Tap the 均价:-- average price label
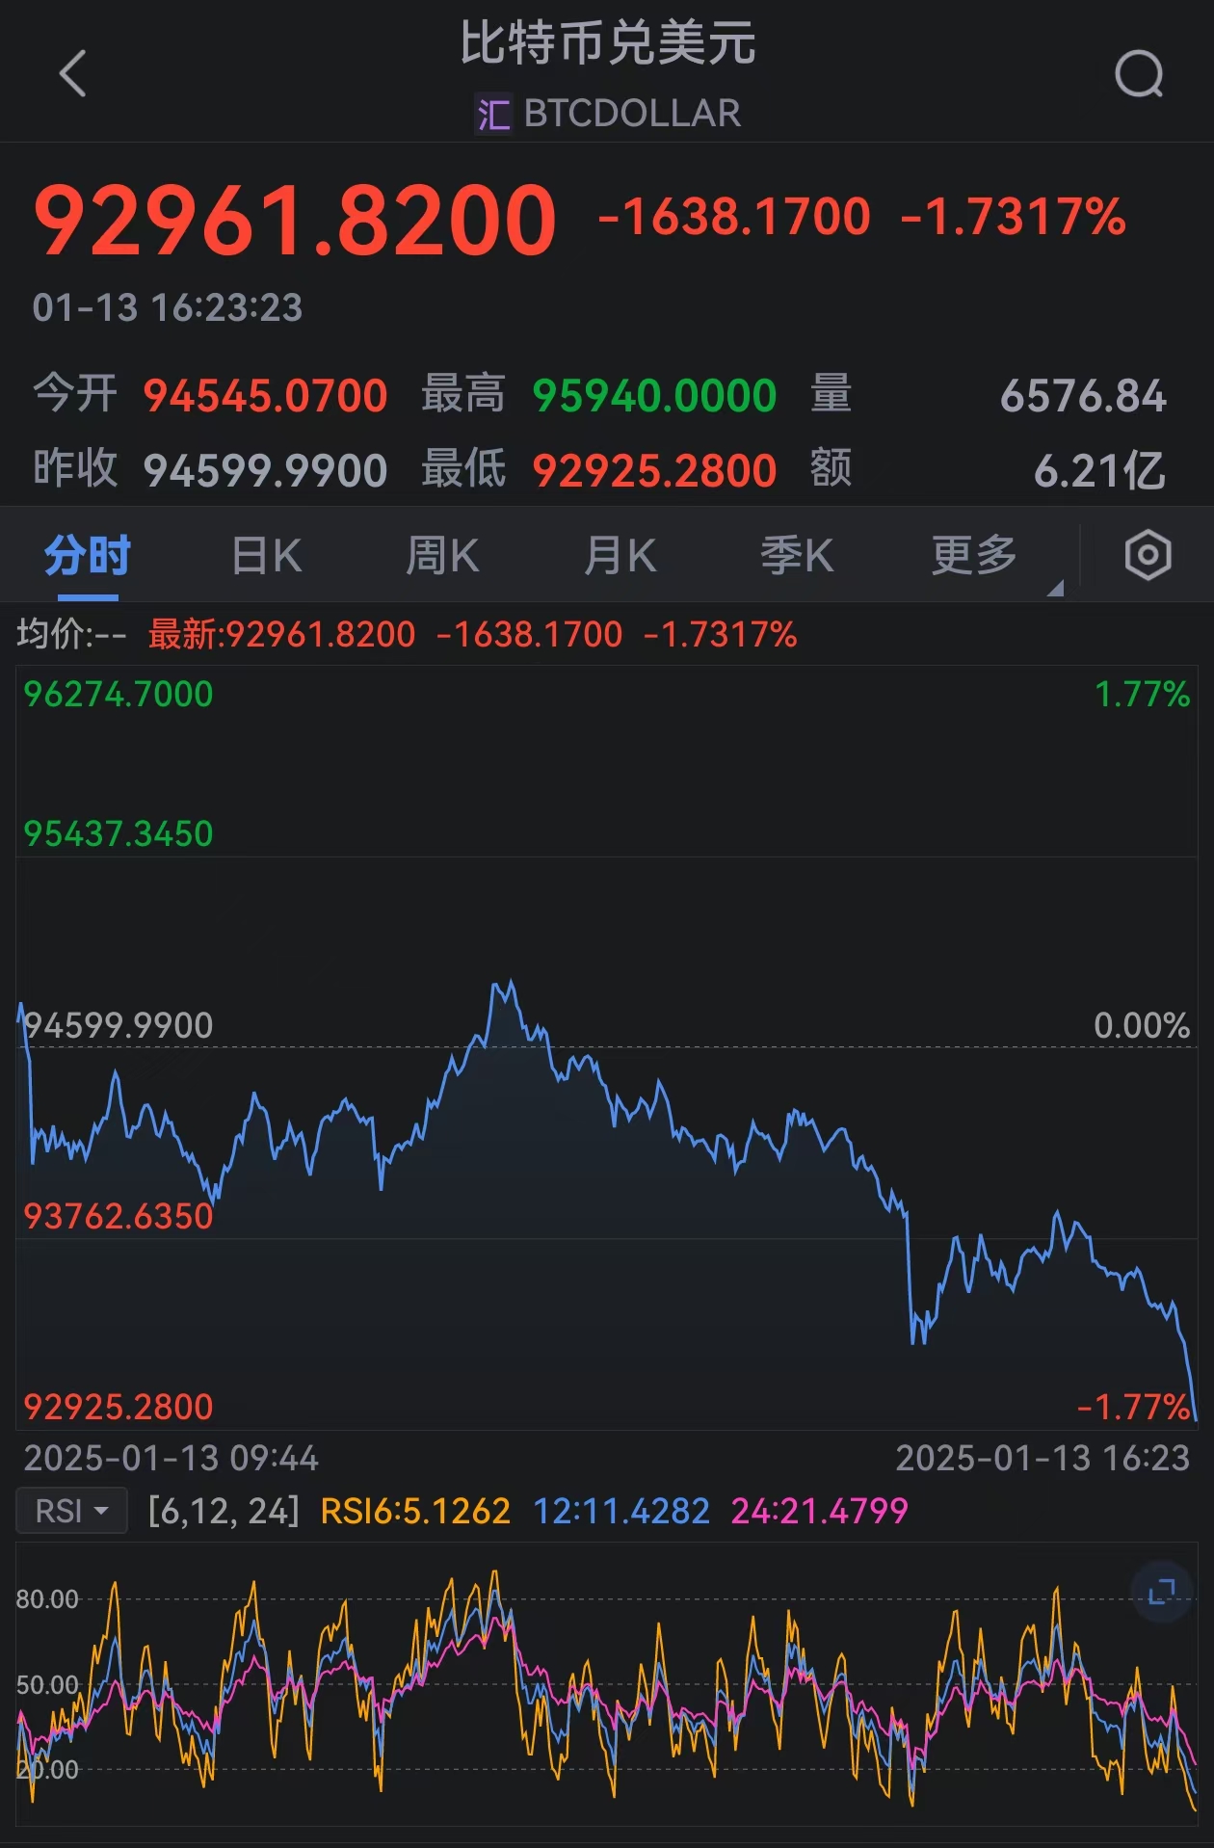The width and height of the screenshot is (1214, 1848). (x=71, y=635)
